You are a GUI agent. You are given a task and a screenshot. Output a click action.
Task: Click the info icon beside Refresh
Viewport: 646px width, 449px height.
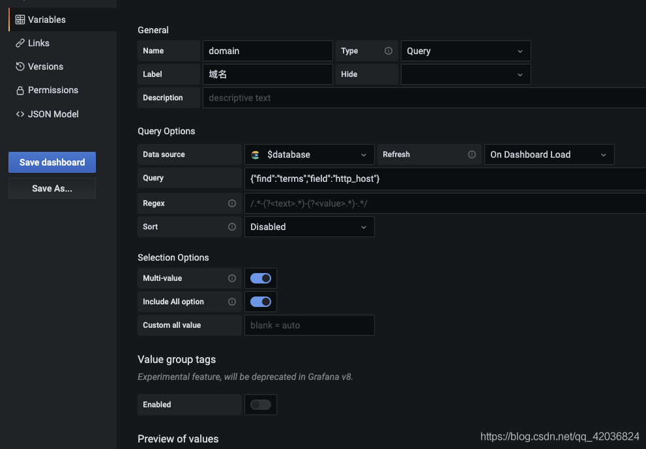click(x=472, y=154)
